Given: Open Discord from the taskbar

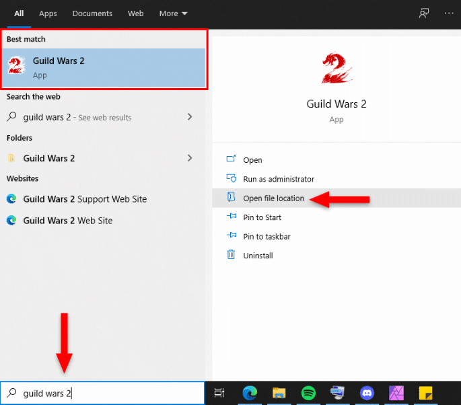Looking at the screenshot, I should (x=367, y=393).
